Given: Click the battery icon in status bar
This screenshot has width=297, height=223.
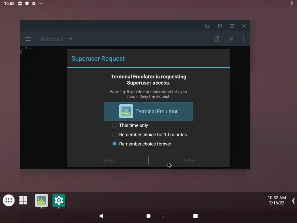Looking at the screenshot, I should click(x=291, y=3).
